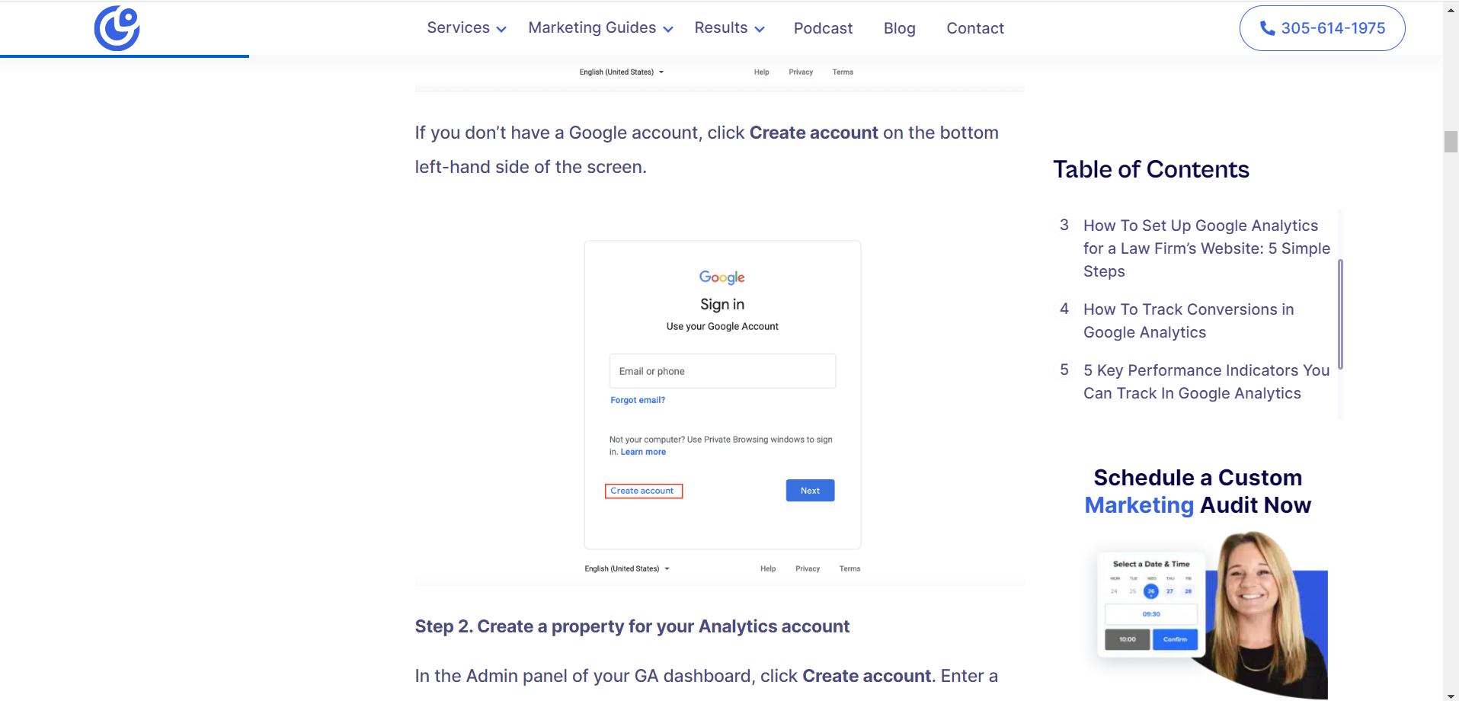This screenshot has width=1459, height=701.
Task: Click the site logo icon
Action: coord(117,28)
